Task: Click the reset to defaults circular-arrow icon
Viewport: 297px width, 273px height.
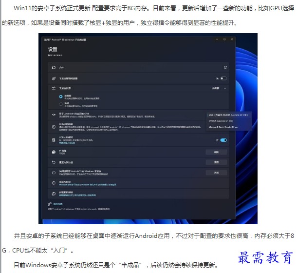Action: (54, 162)
